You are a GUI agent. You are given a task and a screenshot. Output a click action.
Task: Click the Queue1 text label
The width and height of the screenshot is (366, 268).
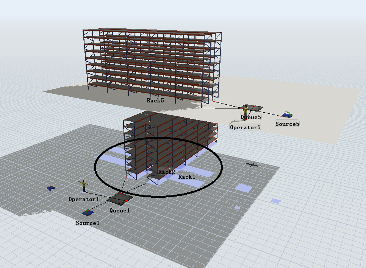pos(120,210)
